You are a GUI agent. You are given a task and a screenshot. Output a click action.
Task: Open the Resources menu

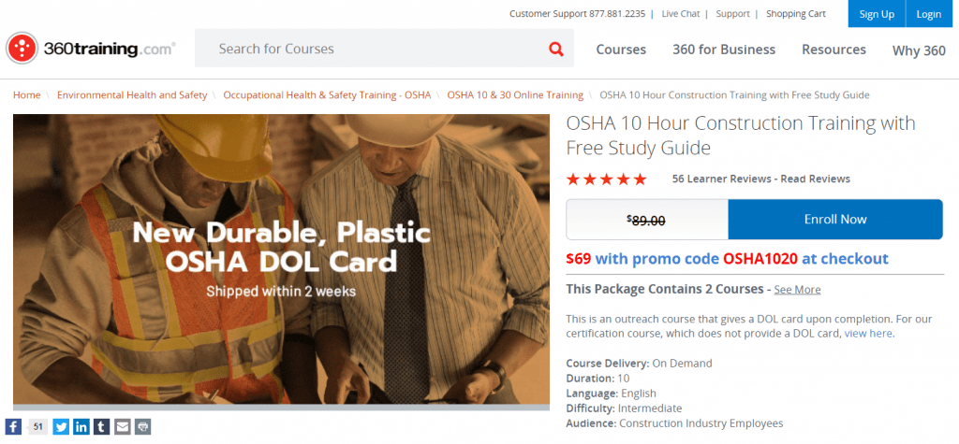(x=834, y=50)
